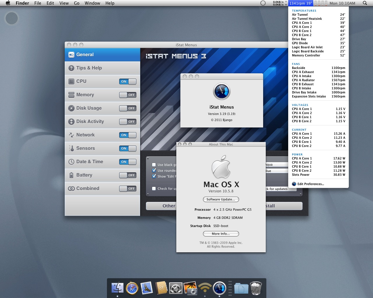The width and height of the screenshot is (373, 298).
Task: Select the Sensors thermometer icon in sidebar
Action: click(71, 148)
